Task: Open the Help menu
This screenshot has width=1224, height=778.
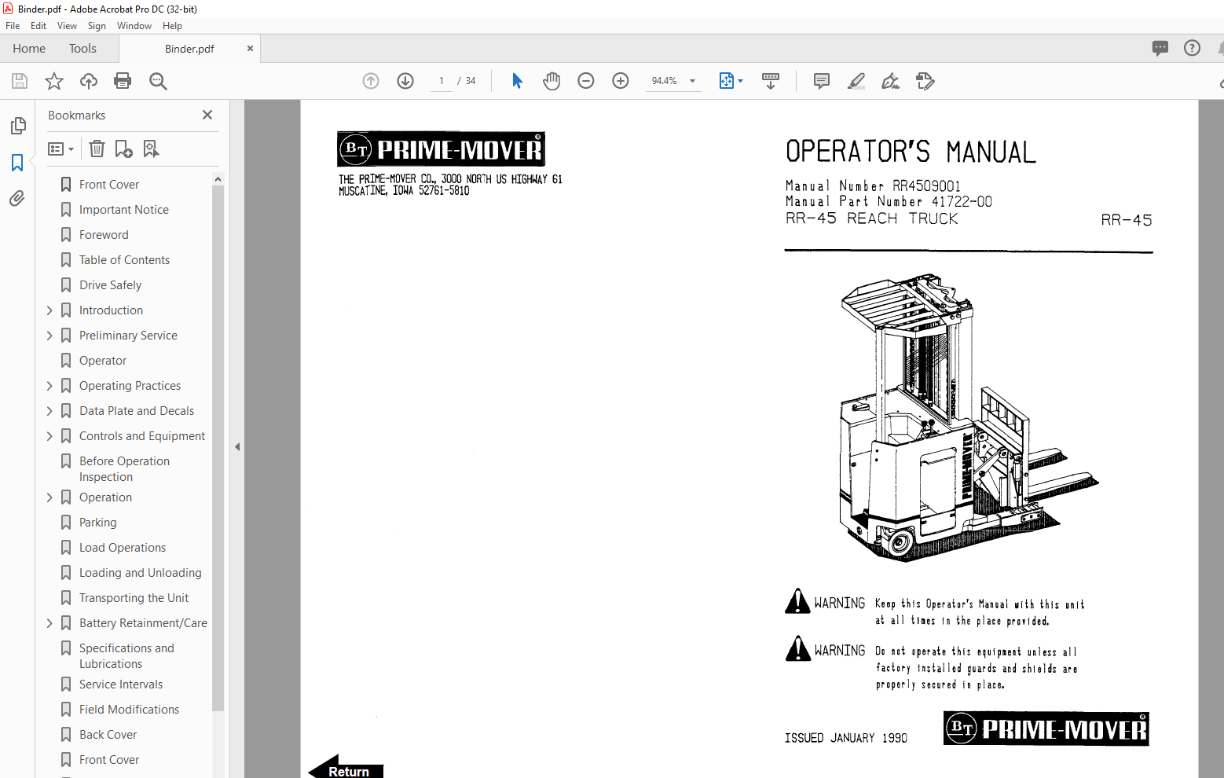Action: click(172, 26)
